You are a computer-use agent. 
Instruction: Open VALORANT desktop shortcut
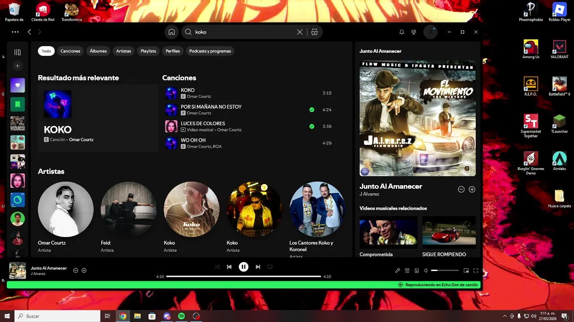coord(560,49)
